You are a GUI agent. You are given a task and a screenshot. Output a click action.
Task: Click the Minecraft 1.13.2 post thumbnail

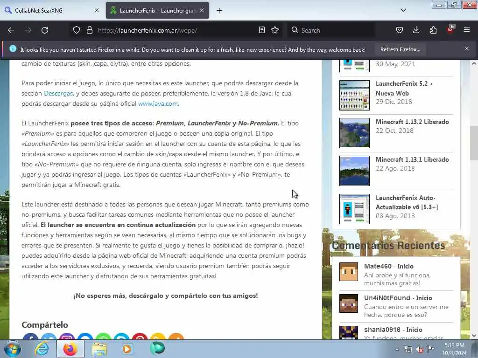(355, 133)
